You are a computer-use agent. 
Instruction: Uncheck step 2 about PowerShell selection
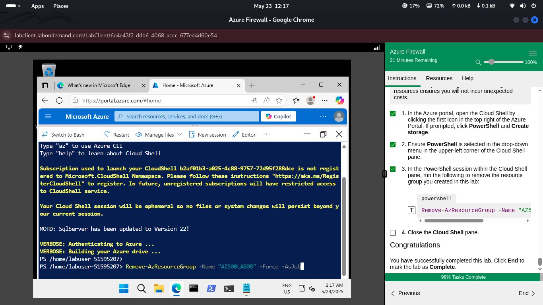point(393,145)
